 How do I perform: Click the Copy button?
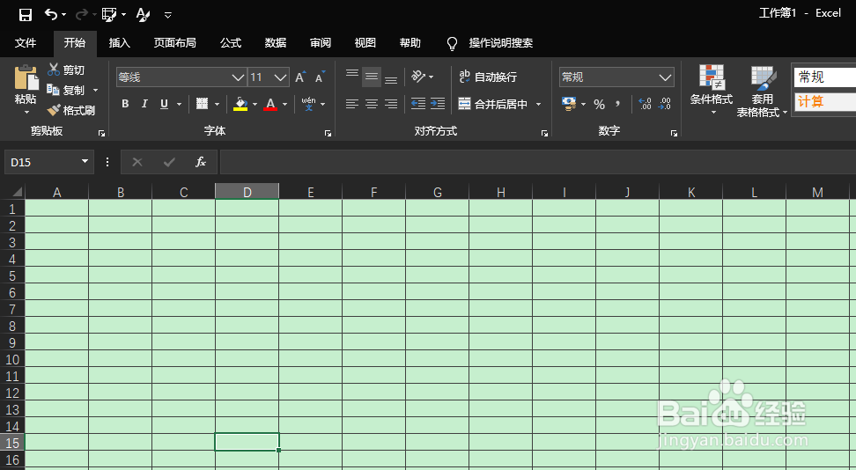click(x=66, y=90)
